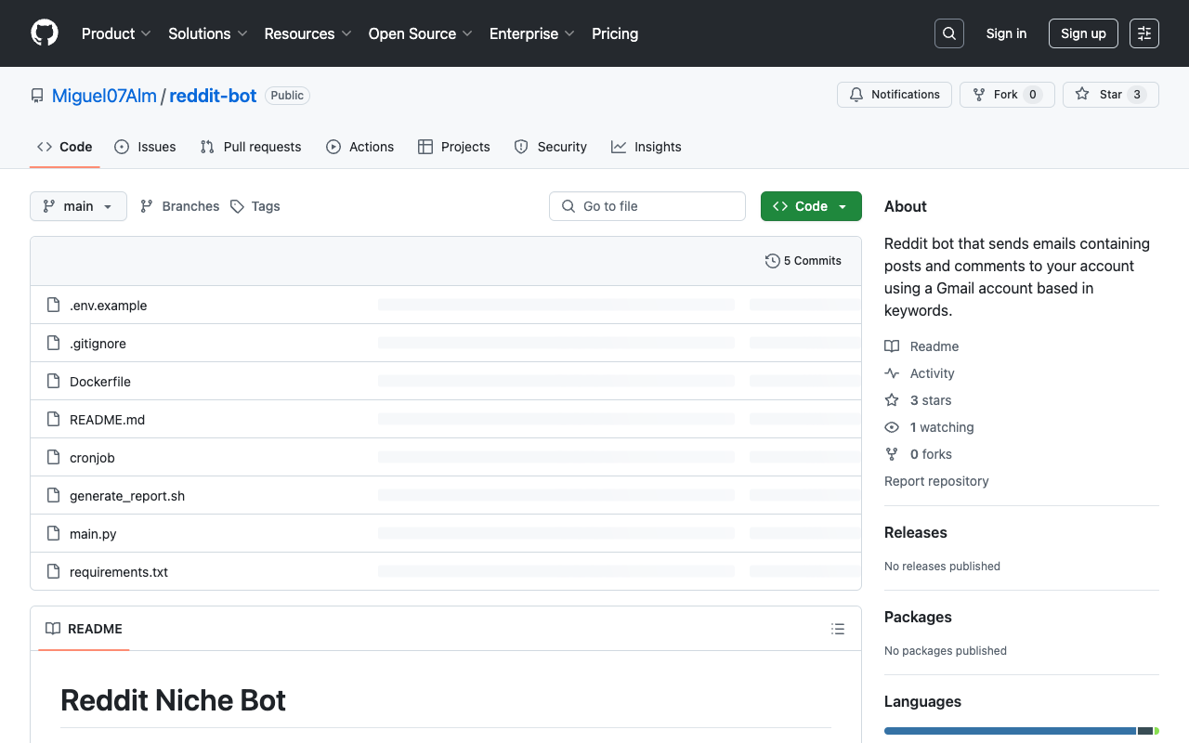Viewport: 1189px width, 743px height.
Task: Switch to the Insights tab
Action: coord(647,147)
